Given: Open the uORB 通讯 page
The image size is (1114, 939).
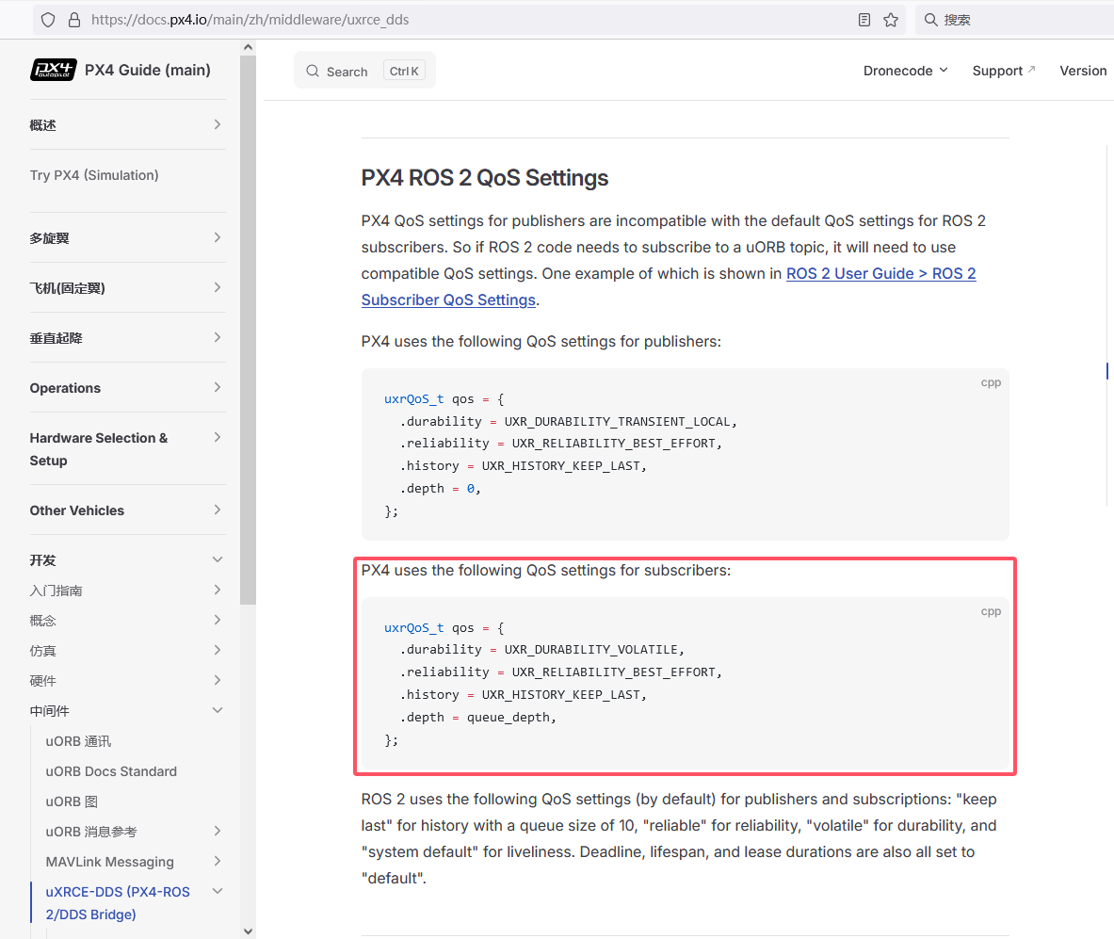Looking at the screenshot, I should 78,741.
